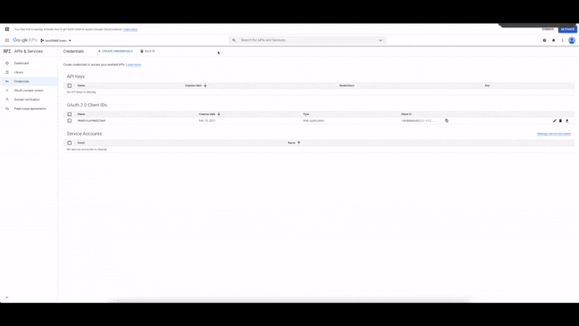Click the Domain verification sidebar icon
579x326 pixels.
7,99
